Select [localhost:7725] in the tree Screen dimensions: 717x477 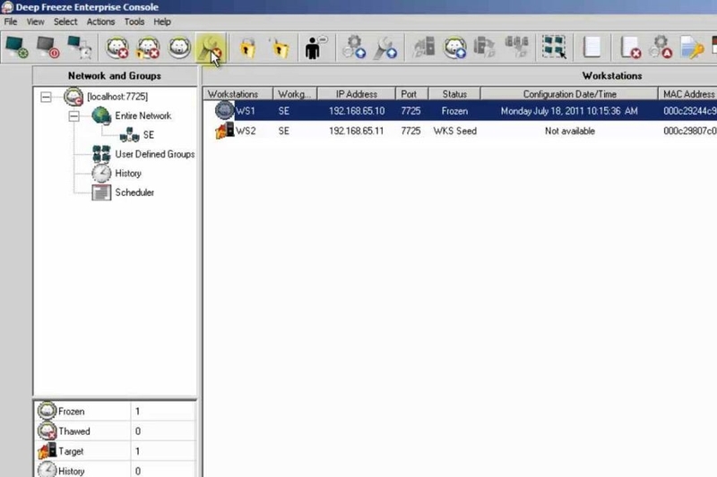117,97
